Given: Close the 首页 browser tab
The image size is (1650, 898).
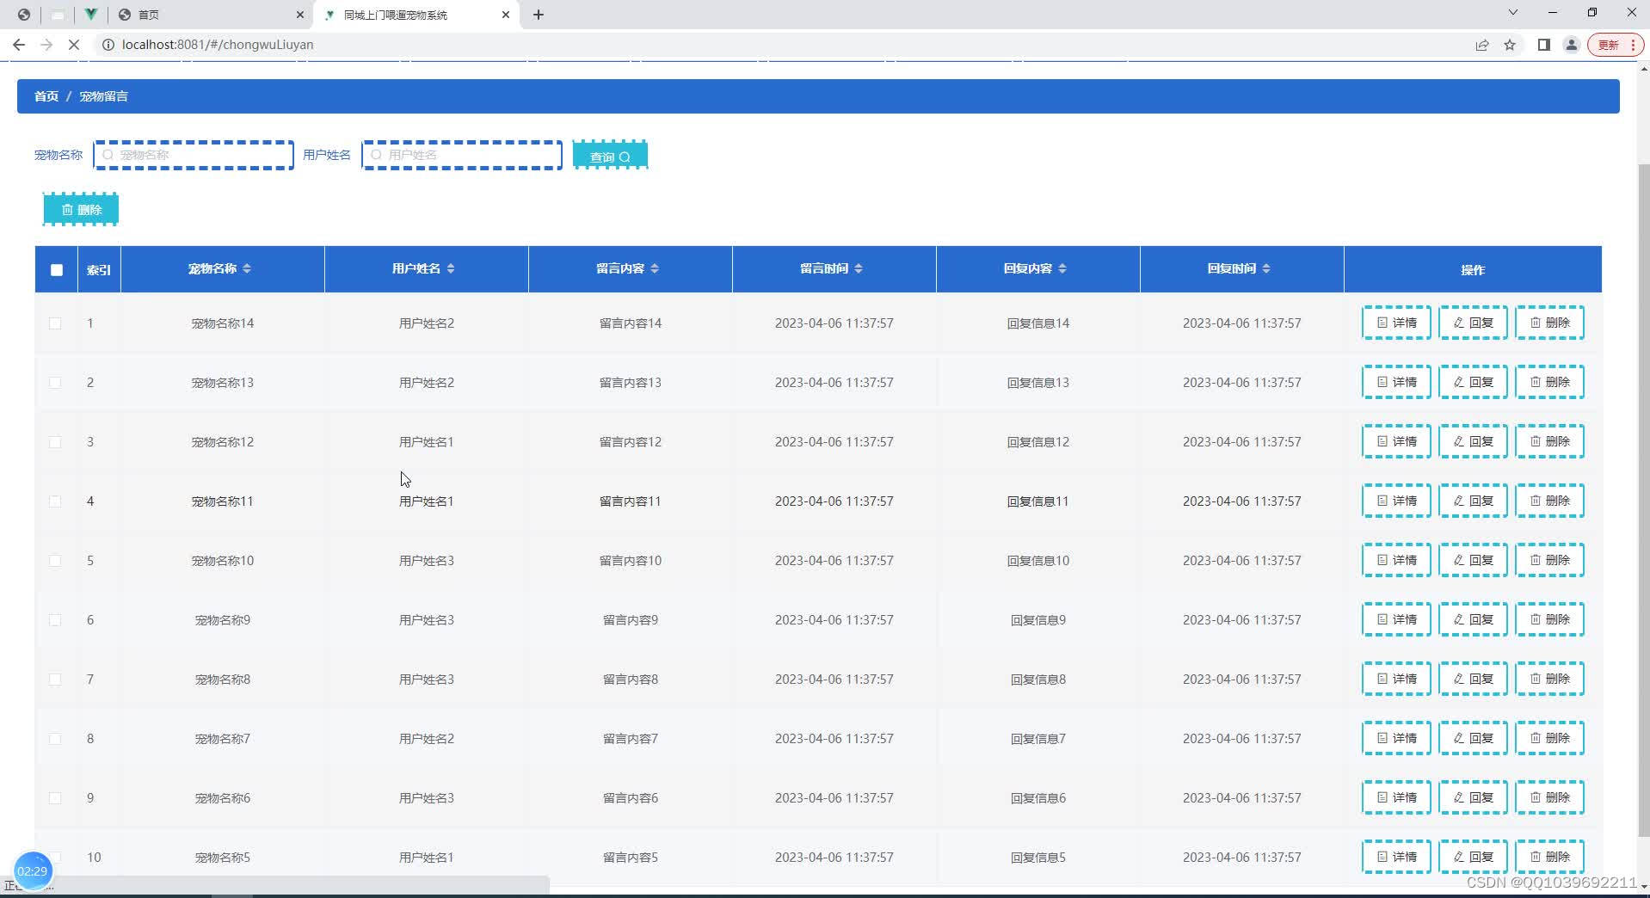Looking at the screenshot, I should (300, 15).
